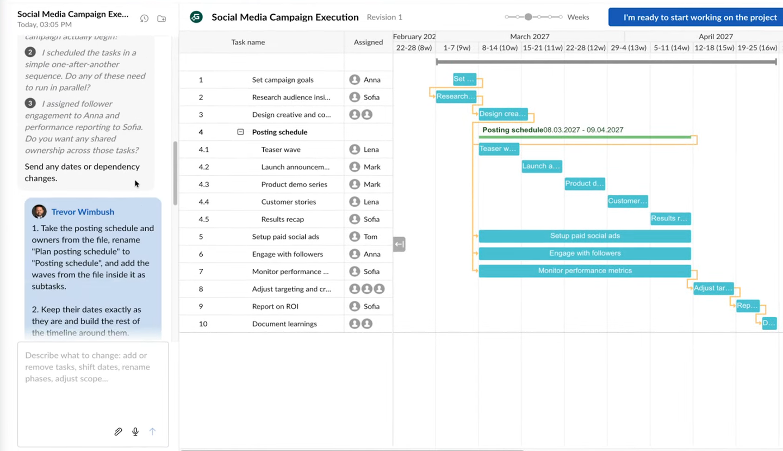783x451 pixels.
Task: Click the Social Media Campaign Execution title
Action: 285,17
